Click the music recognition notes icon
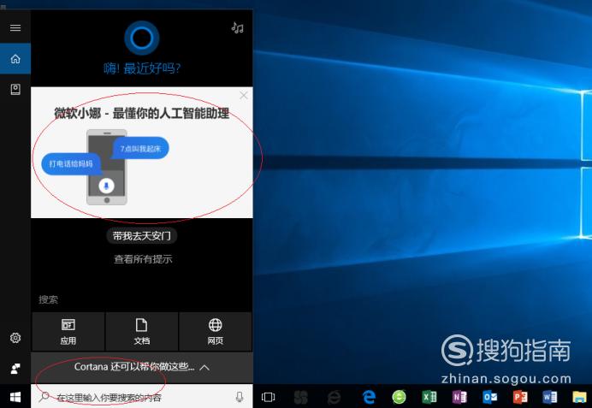The height and width of the screenshot is (408, 592). point(238,27)
